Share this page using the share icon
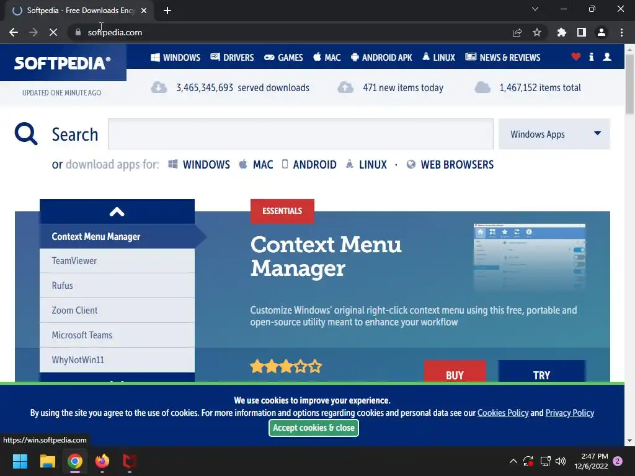Screen dimensions: 635x476 tap(517, 32)
